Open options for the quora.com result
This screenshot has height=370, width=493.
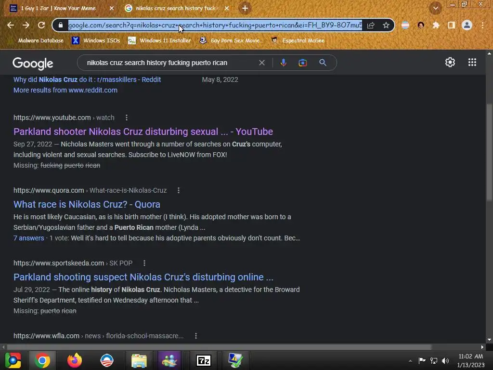tap(178, 190)
